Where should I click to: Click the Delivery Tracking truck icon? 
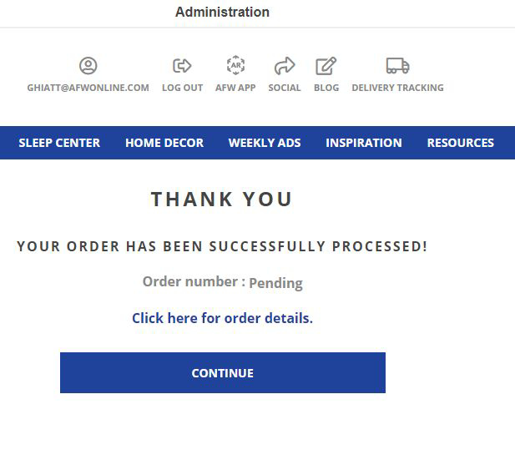coord(397,66)
